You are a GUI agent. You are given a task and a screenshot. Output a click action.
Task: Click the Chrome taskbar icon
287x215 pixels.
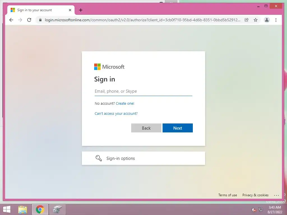tap(40, 209)
